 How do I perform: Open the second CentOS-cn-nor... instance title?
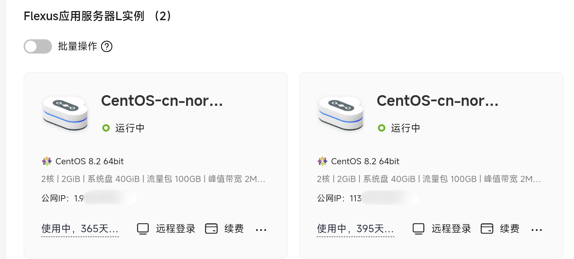point(438,101)
